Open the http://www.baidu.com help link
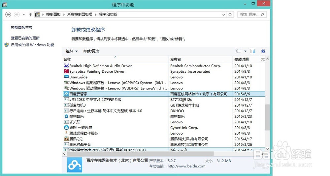This screenshot has height=176, width=330. coord(186,166)
